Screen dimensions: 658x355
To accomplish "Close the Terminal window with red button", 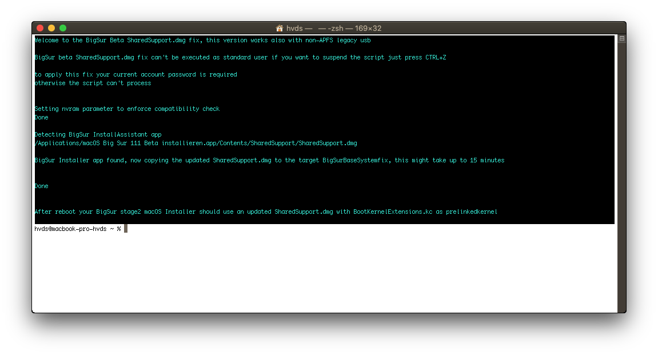I will click(x=40, y=28).
